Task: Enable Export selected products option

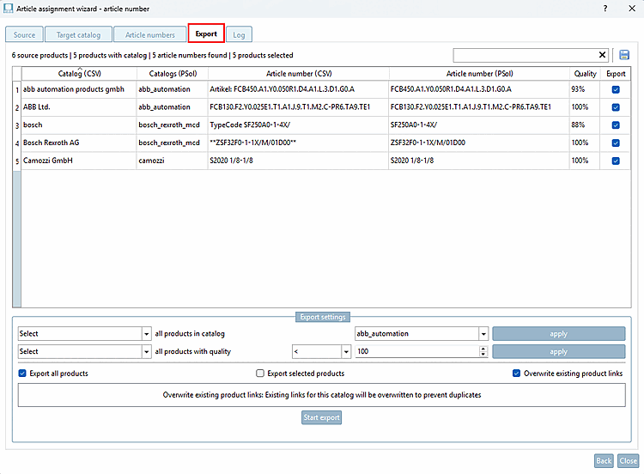Action: pos(259,374)
